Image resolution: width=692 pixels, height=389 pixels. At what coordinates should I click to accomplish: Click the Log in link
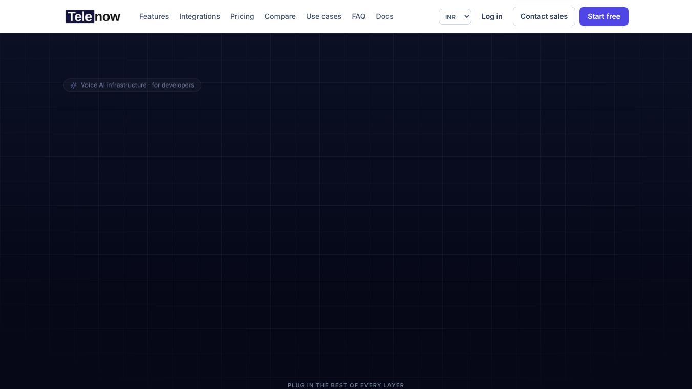coord(492,16)
